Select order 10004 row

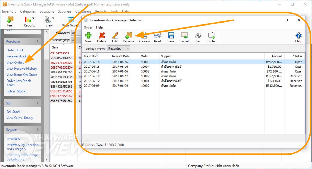pyautogui.click(x=194, y=67)
